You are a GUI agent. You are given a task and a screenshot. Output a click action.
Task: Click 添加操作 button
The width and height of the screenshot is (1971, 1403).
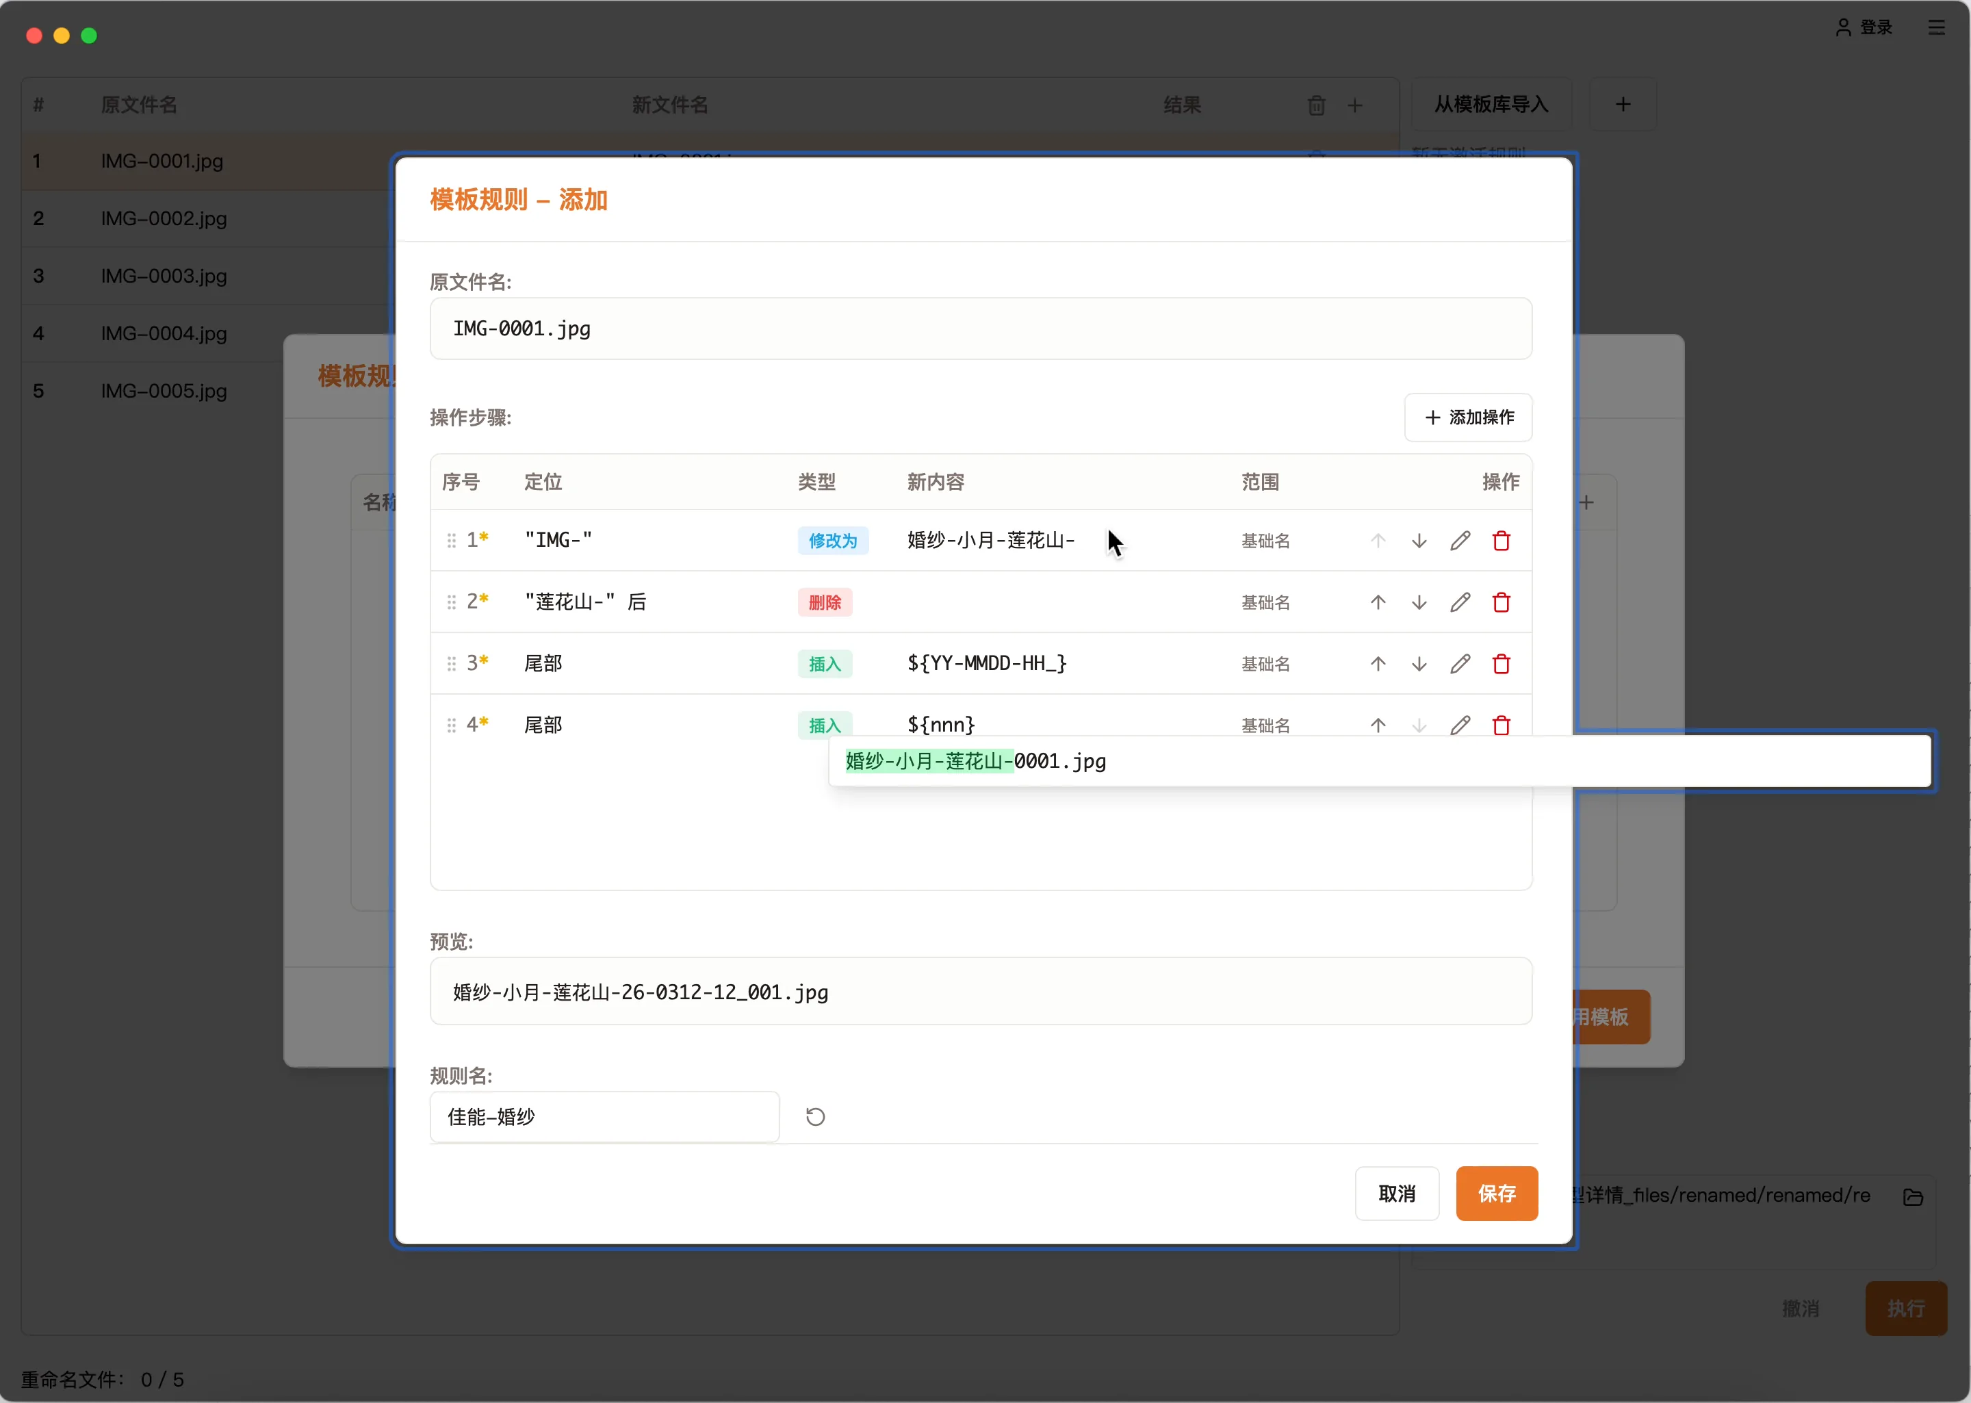[1467, 417]
